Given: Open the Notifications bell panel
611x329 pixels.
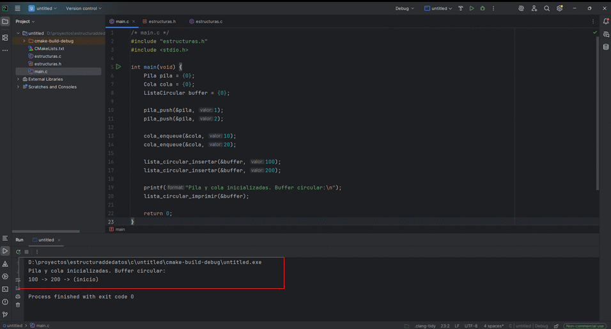Looking at the screenshot, I should click(x=606, y=21).
